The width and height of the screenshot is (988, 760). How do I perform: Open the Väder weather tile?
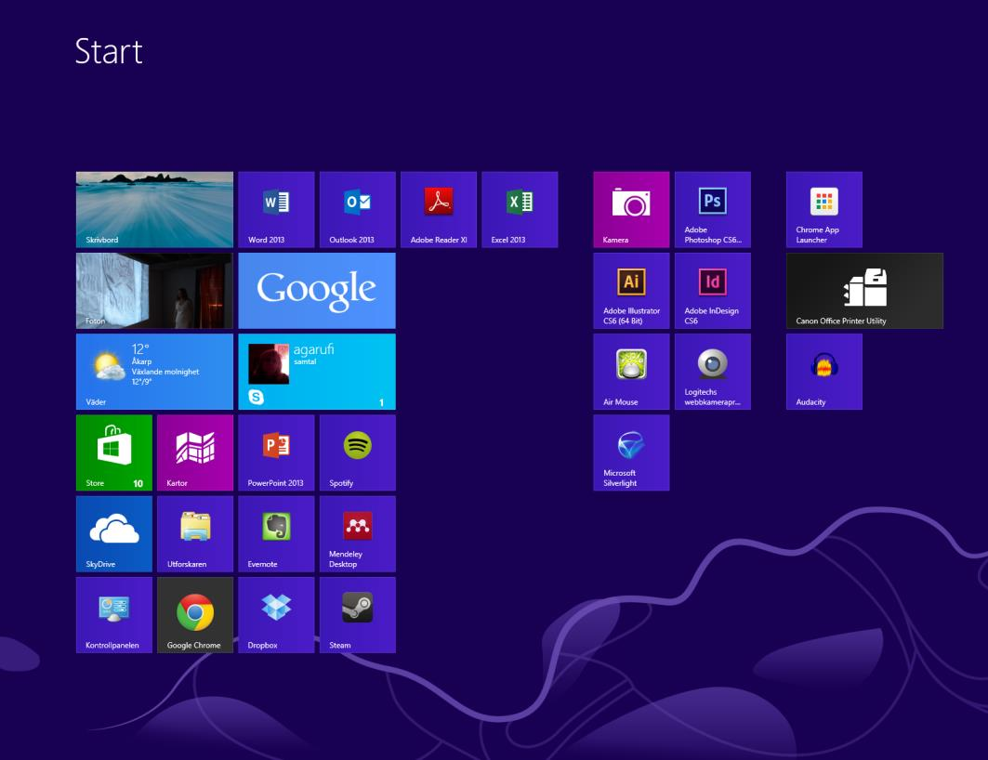pos(154,372)
